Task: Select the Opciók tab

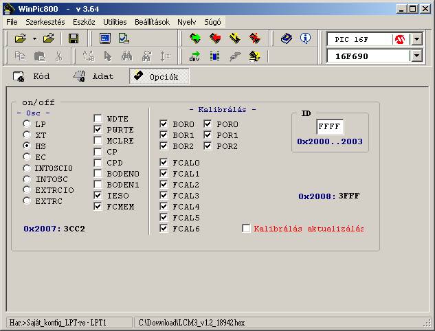Action: [x=159, y=76]
